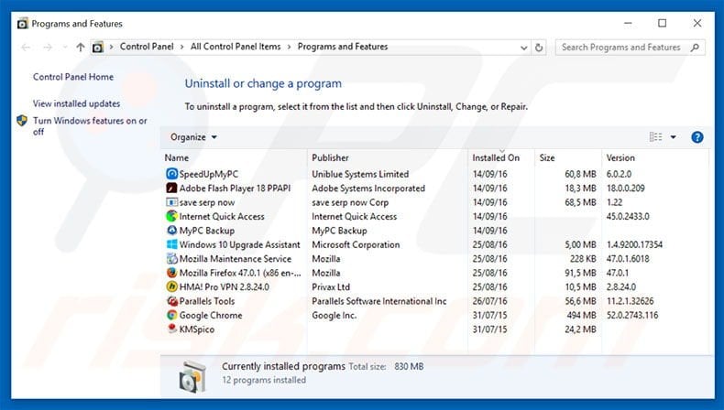Click Parallels Software International Inc cell
724x410 pixels.
[x=379, y=301]
